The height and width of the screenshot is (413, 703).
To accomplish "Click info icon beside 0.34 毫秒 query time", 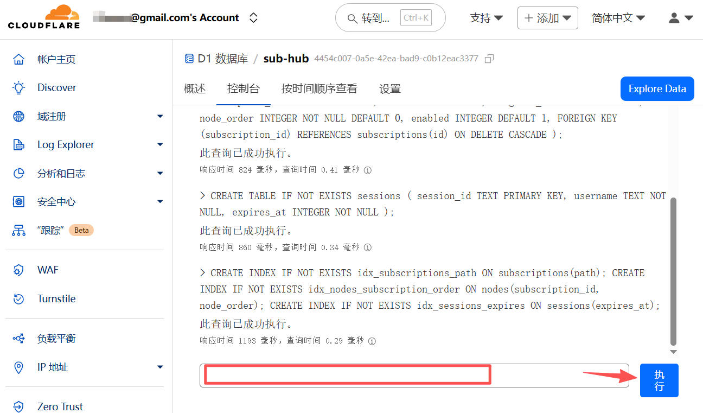I will [x=368, y=247].
